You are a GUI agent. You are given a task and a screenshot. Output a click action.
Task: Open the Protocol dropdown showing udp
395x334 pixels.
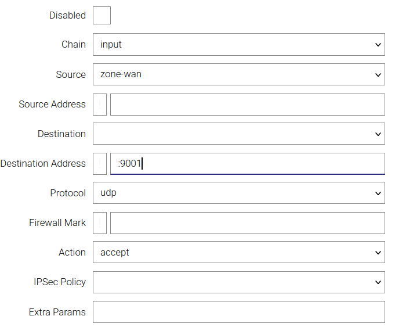pos(238,193)
